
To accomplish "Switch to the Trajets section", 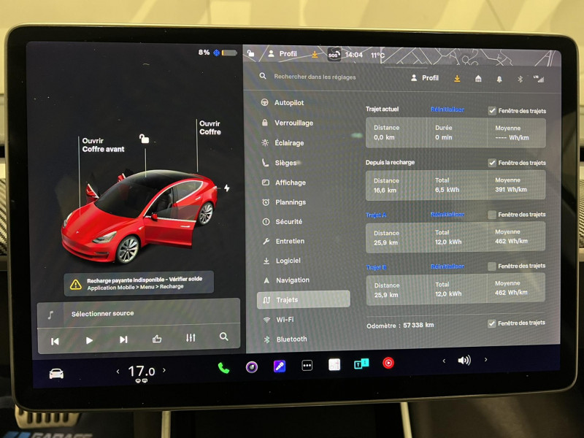I will tap(288, 299).
